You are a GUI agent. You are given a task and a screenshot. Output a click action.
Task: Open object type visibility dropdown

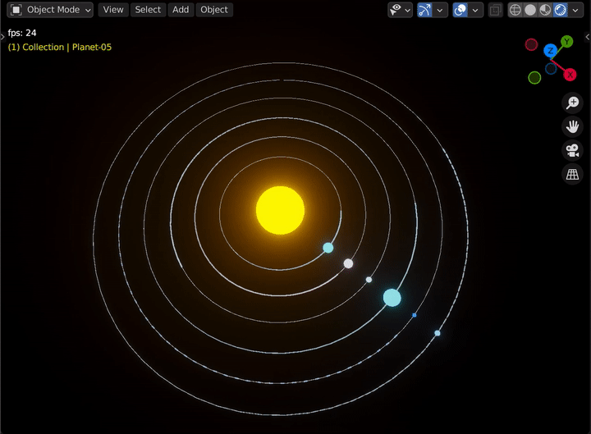coord(400,10)
